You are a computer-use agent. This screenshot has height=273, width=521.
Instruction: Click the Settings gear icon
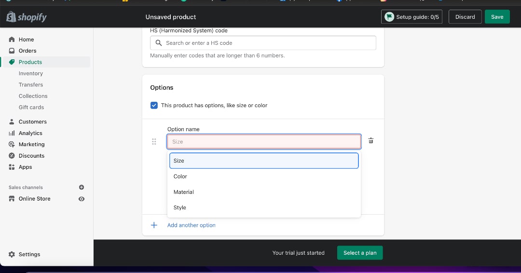pyautogui.click(x=12, y=254)
